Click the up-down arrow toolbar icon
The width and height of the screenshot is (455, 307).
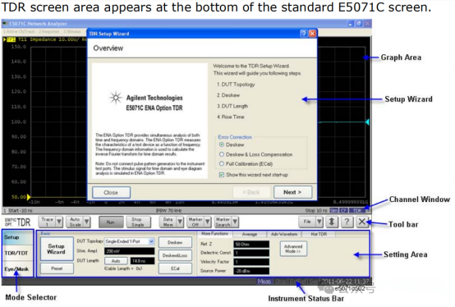pos(332,222)
